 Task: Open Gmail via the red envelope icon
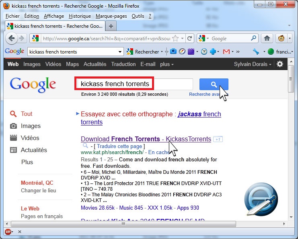point(226,52)
